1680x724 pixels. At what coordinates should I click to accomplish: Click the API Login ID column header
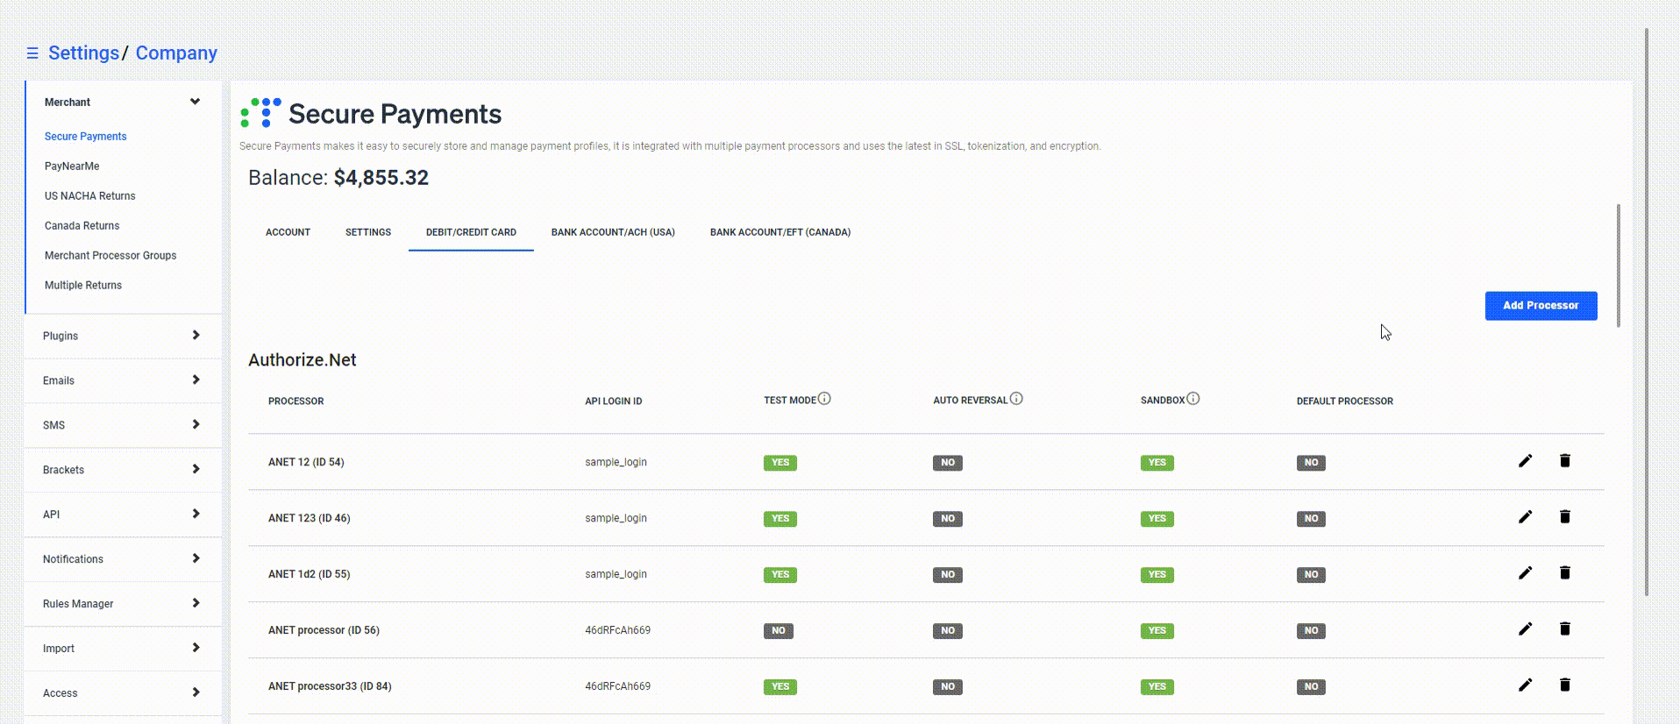(614, 401)
